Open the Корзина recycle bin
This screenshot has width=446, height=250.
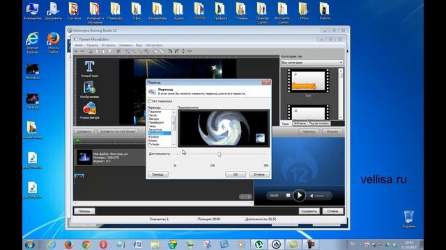(409, 219)
